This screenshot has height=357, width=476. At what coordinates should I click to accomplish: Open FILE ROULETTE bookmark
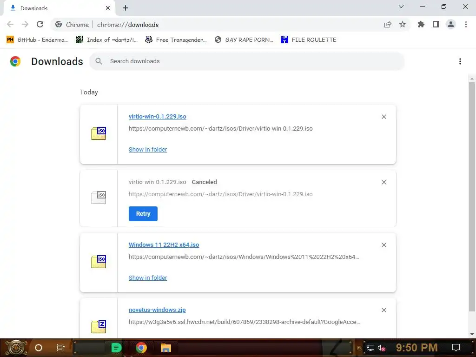click(x=309, y=40)
